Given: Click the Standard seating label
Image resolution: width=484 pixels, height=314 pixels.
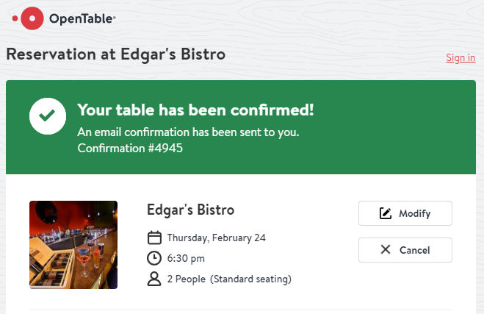Looking at the screenshot, I should [250, 279].
